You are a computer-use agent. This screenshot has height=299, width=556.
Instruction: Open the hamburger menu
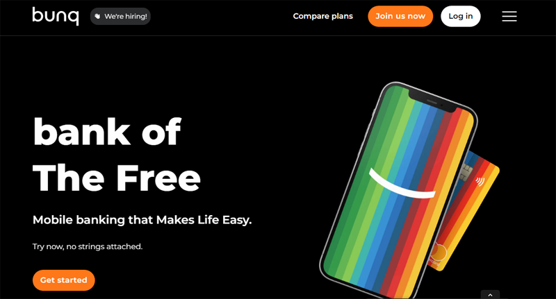(509, 16)
